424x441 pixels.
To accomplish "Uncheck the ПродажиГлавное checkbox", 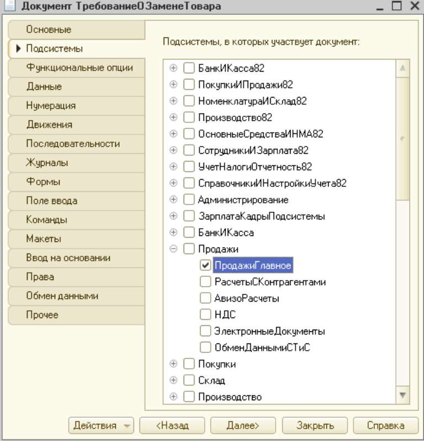I will [x=205, y=265].
